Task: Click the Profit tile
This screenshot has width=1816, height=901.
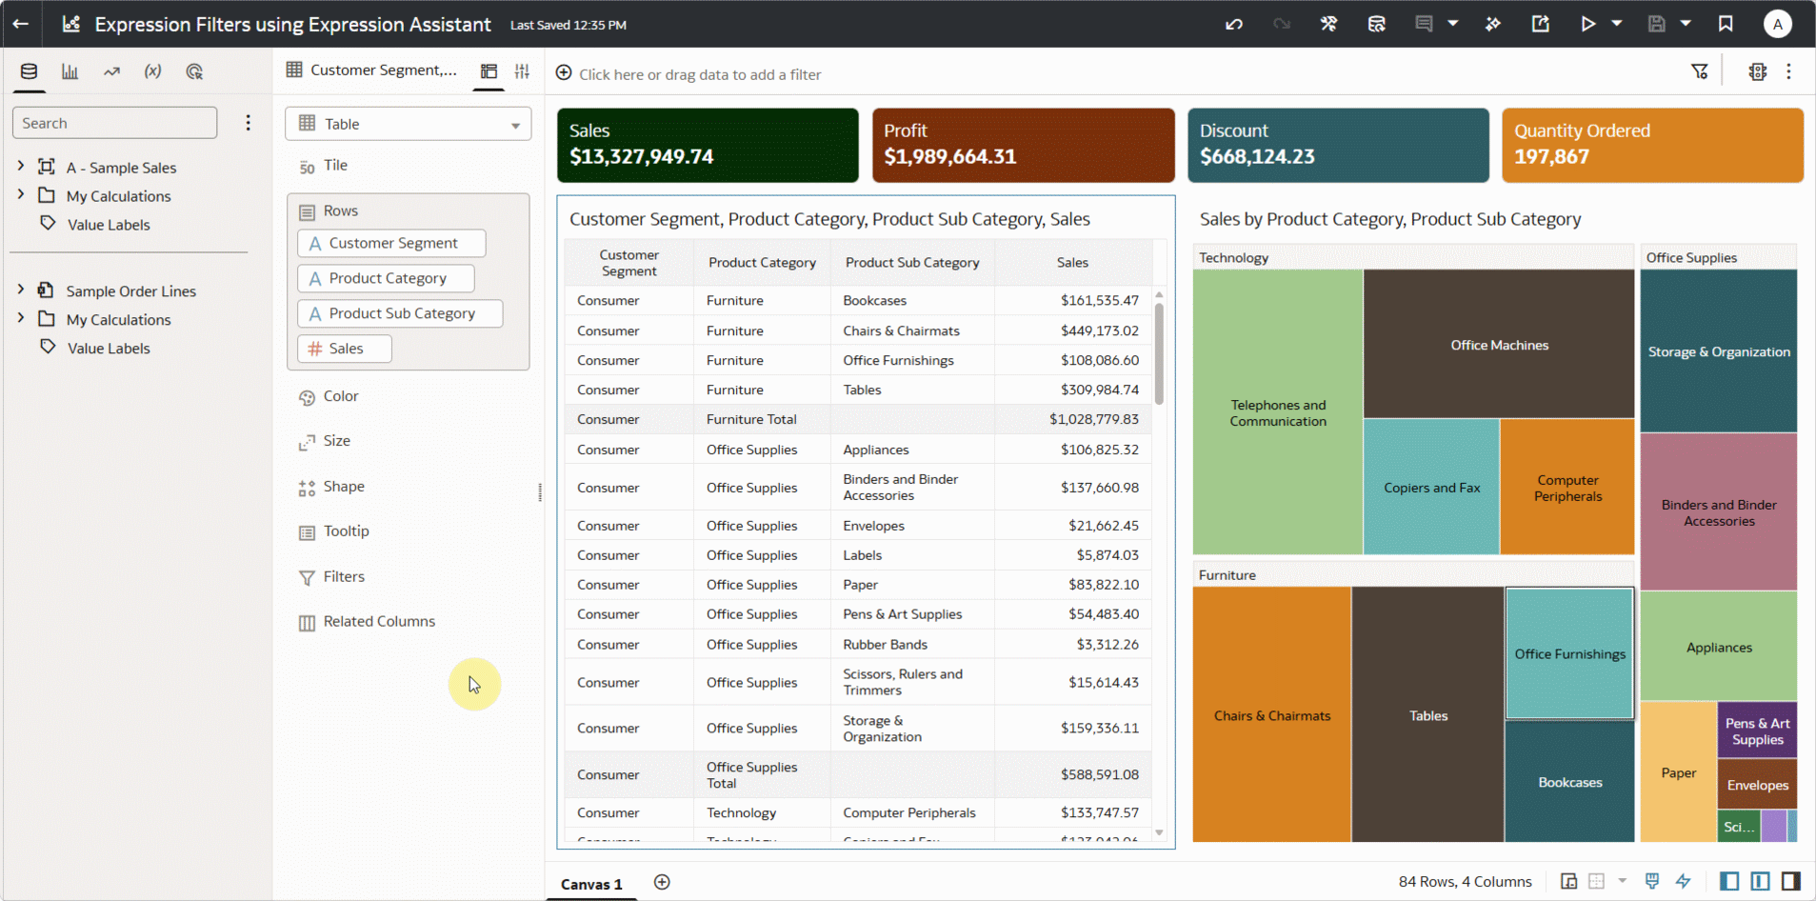Action: click(x=1023, y=145)
